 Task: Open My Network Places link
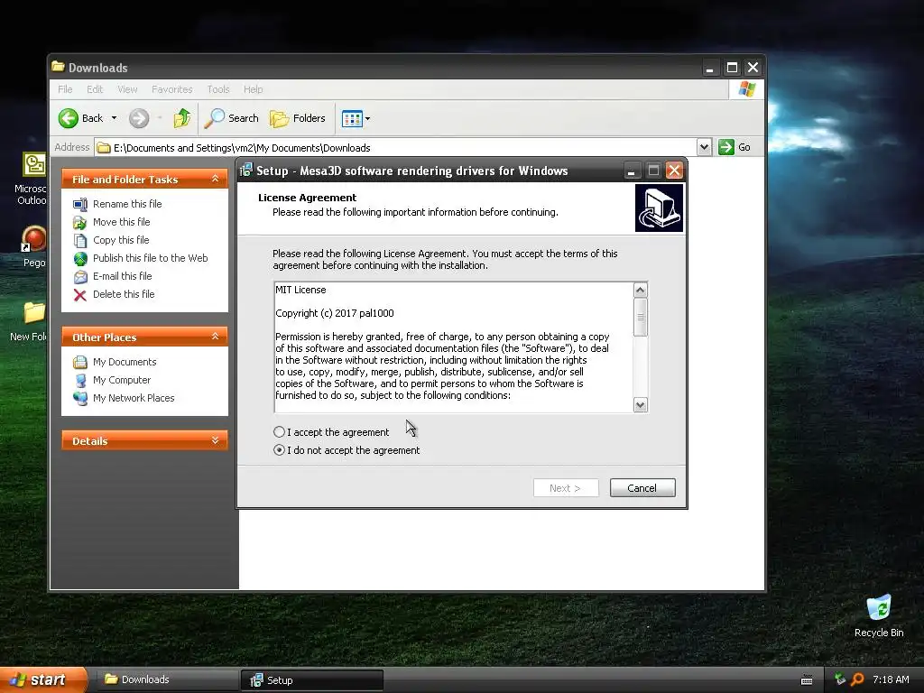pyautogui.click(x=134, y=398)
